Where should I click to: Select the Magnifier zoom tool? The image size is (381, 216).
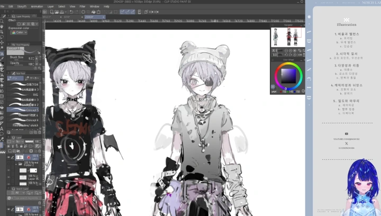(2, 21)
